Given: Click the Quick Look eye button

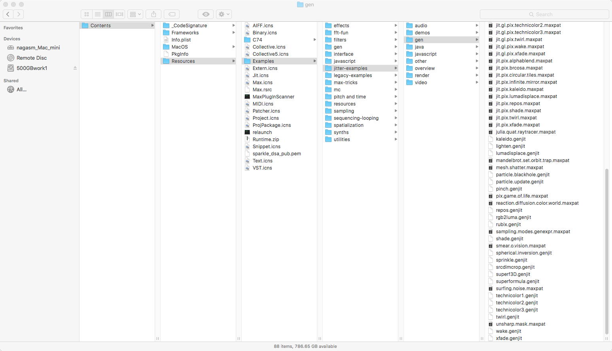Looking at the screenshot, I should pos(206,14).
